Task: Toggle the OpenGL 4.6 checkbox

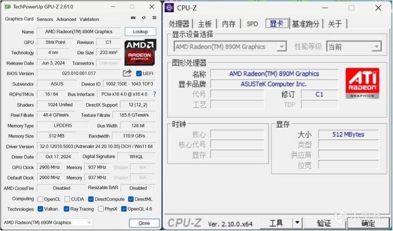Action: [x=124, y=209]
